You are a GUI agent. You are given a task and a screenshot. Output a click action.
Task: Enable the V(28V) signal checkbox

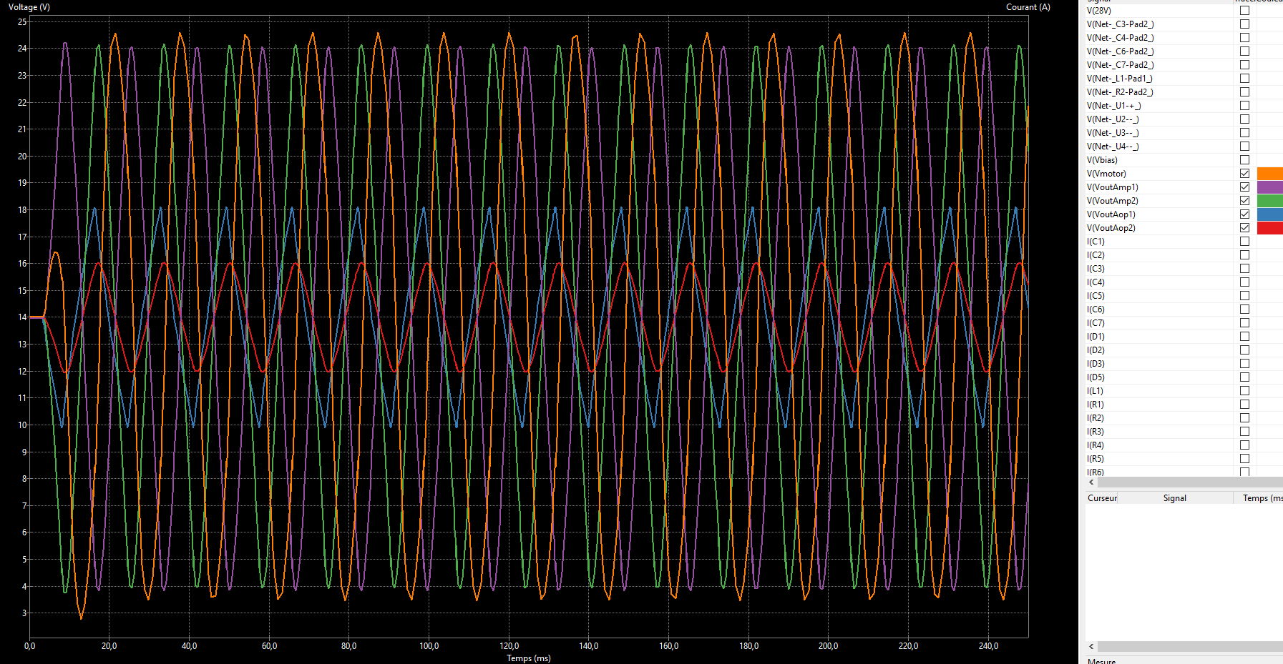click(x=1244, y=11)
